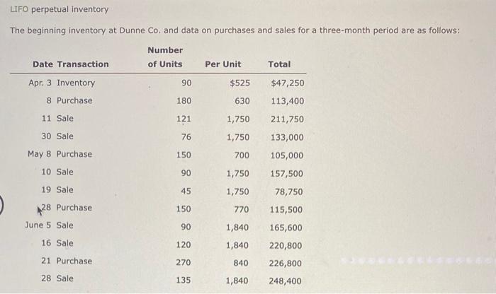This screenshot has width=496, height=294.
Task: Select the 270 units cell for 21 Purchase
Action: coord(183,262)
